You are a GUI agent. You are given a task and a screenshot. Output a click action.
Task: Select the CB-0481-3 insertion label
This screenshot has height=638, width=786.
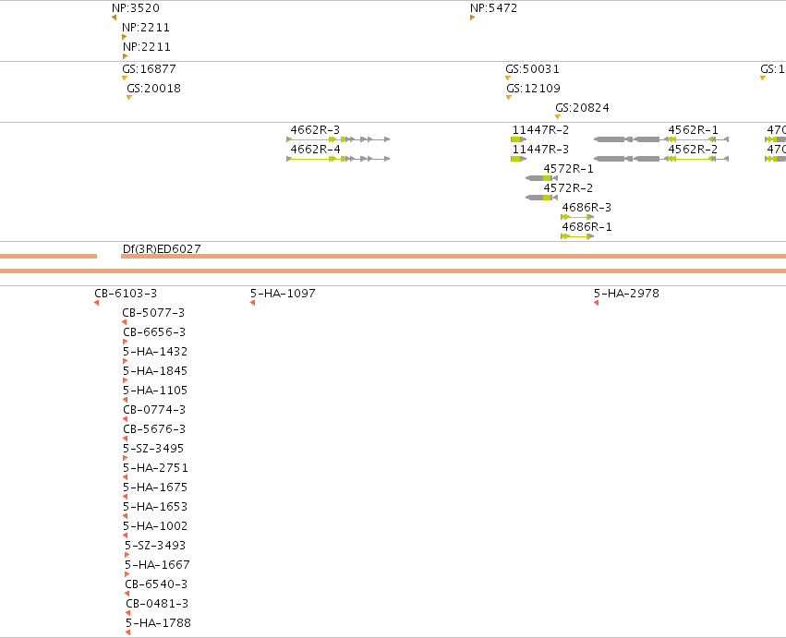(x=157, y=604)
